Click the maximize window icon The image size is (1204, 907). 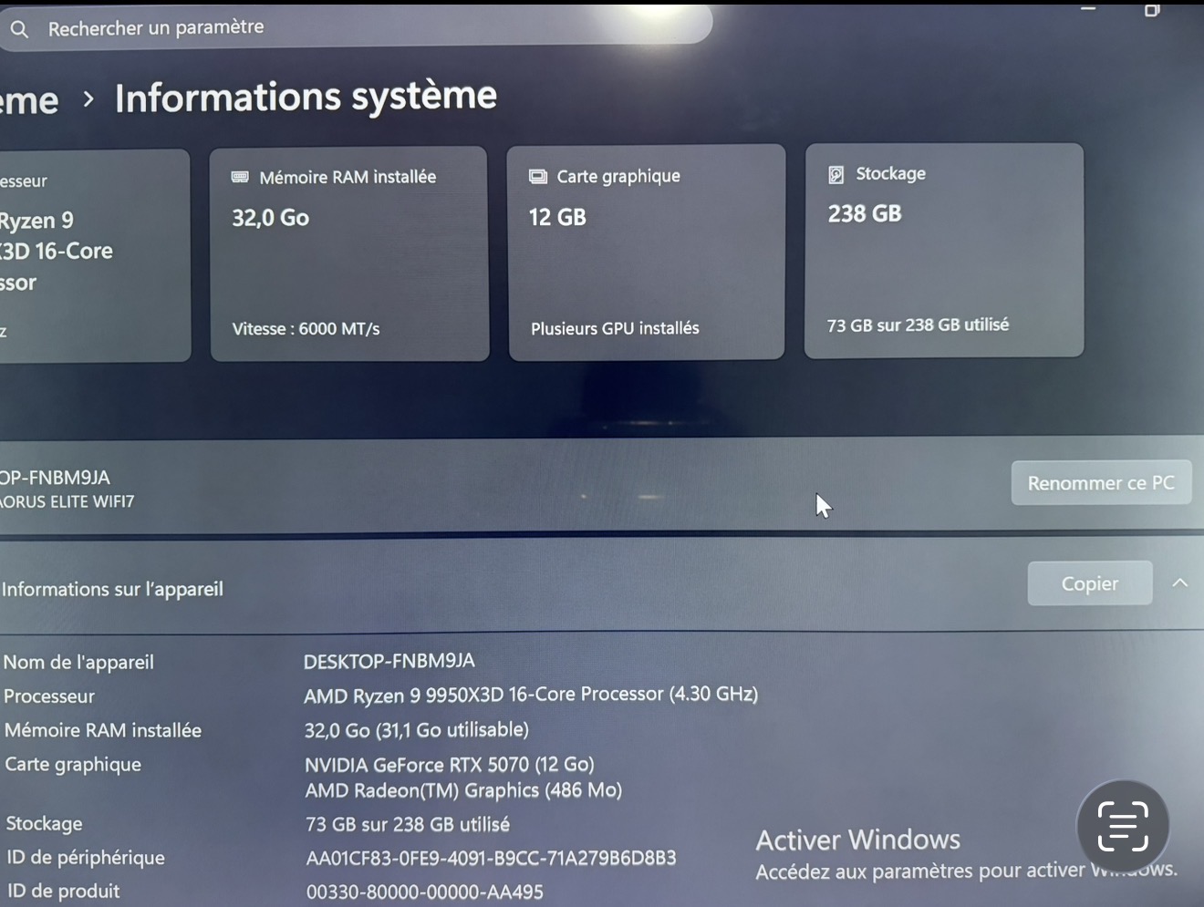[x=1152, y=10]
